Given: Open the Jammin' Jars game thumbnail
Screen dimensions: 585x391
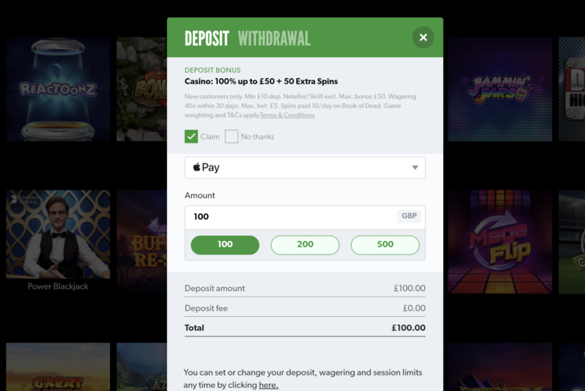Looking at the screenshot, I should (x=500, y=89).
